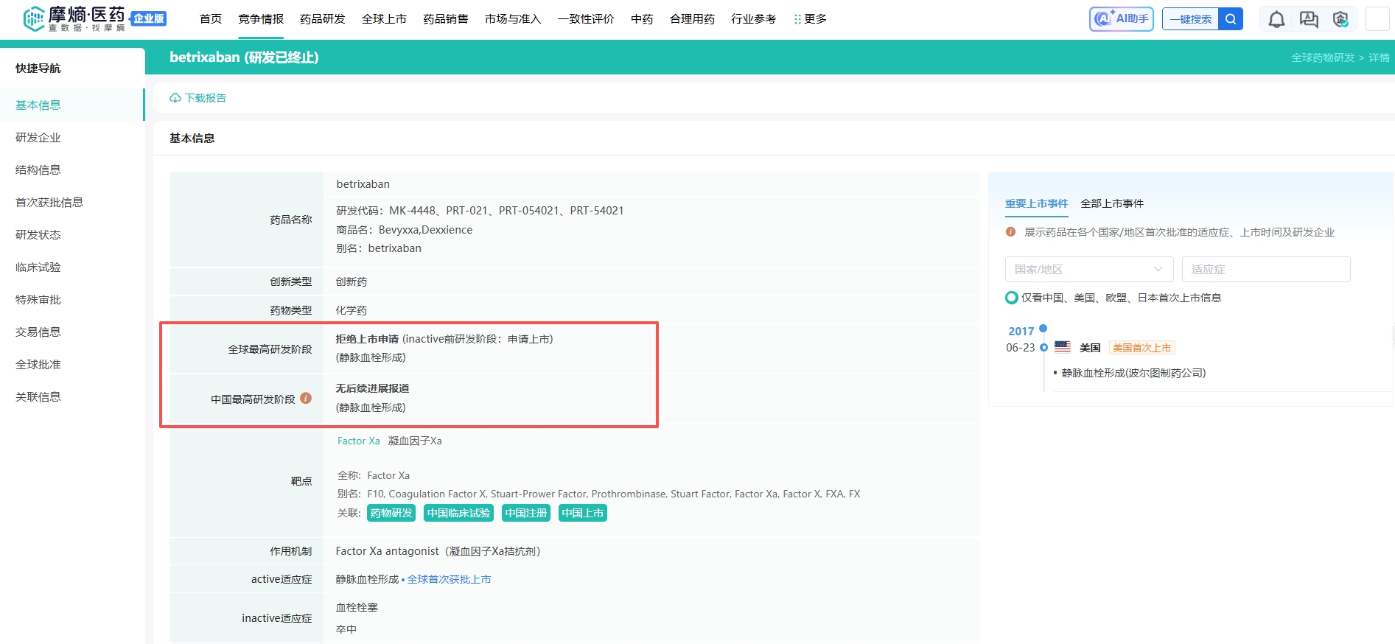Viewport: 1395px width, 644px height.
Task: Click the 2017 timeline marker dot
Action: coord(1043,329)
